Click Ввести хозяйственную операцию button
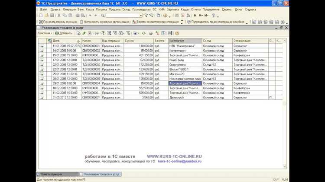 pos(156,22)
